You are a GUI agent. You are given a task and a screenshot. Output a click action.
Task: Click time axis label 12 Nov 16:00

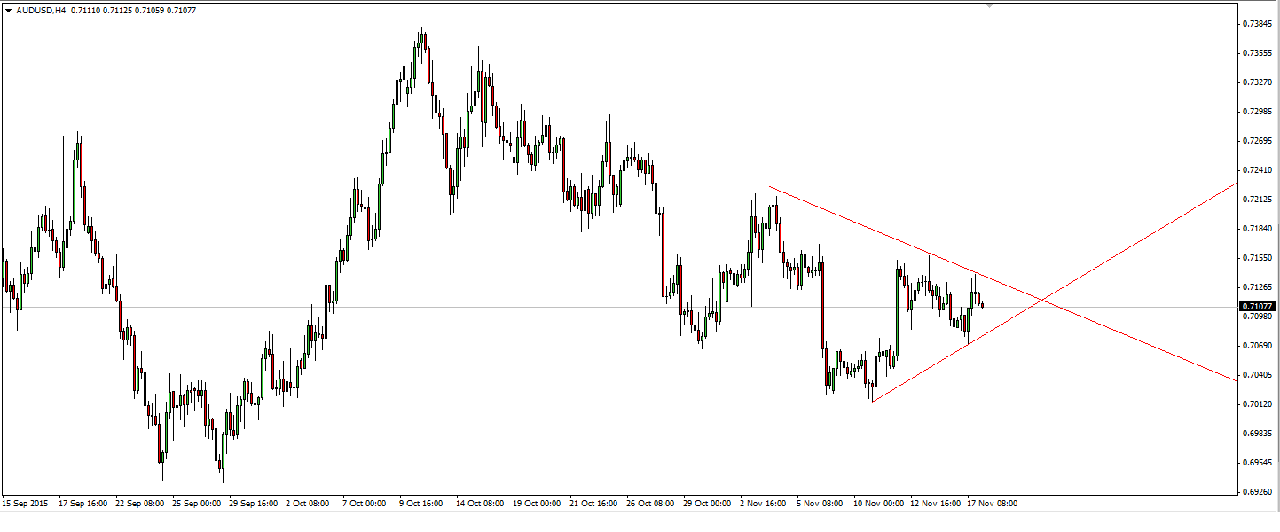[x=935, y=503]
